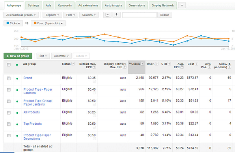Open help icon next to Status
This screenshot has width=235, height=153.
[x=73, y=64]
